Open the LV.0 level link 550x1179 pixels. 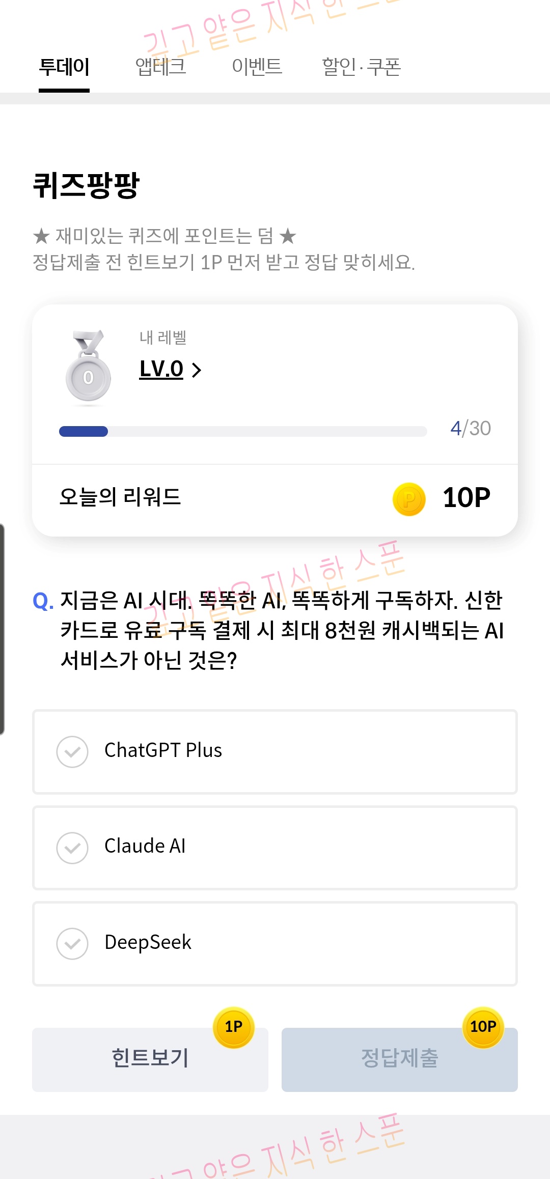click(x=161, y=369)
